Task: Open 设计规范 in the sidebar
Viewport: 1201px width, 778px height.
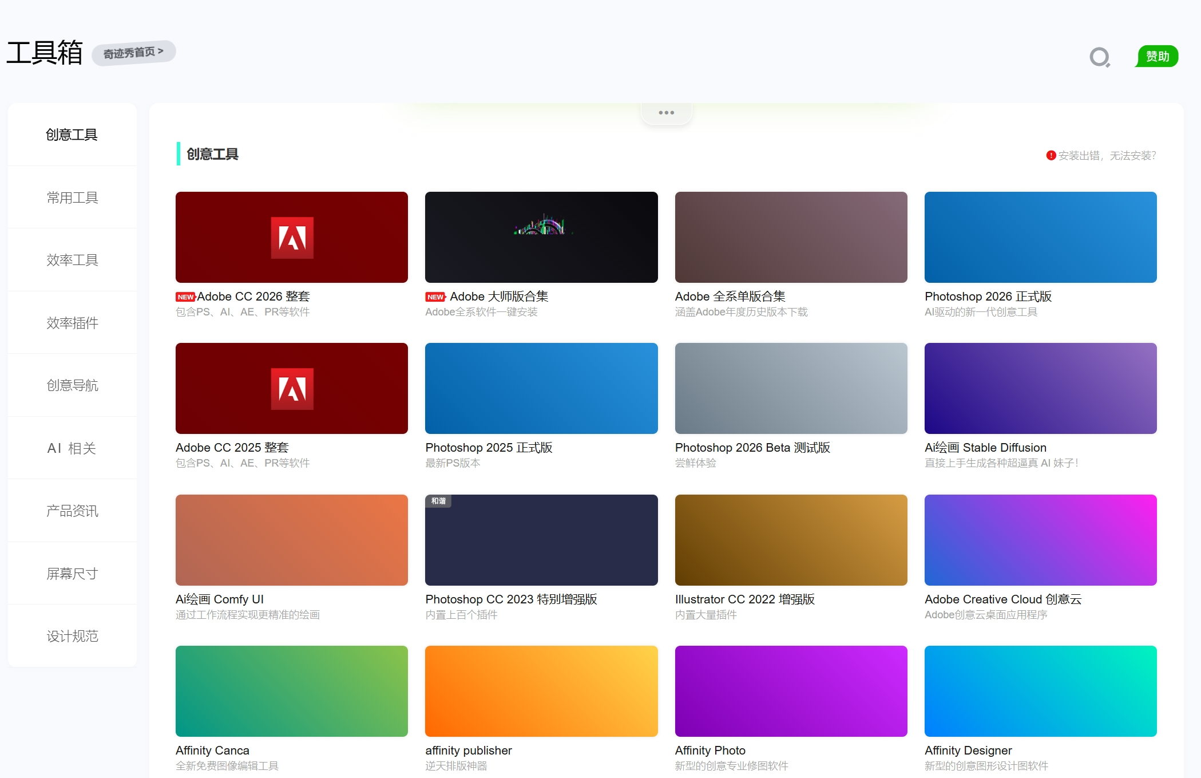Action: pos(72,636)
